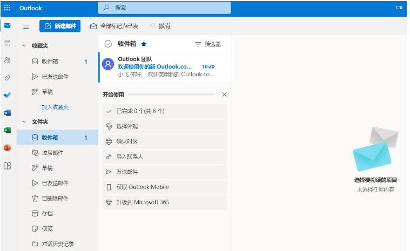This screenshot has width=410, height=251.
Task: Collapse the 收藏夹 section chevron
Action: [x=24, y=46]
